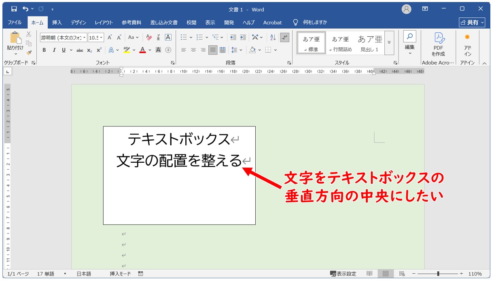
Task: Switch to the Design (デザイン) tab
Action: (78, 23)
